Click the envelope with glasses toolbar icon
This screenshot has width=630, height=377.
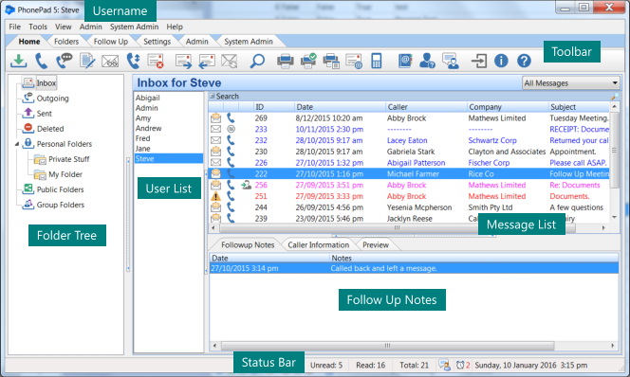pos(110,61)
